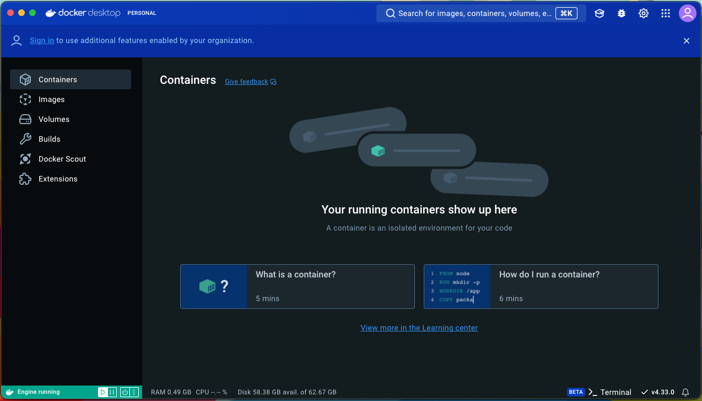Image resolution: width=702 pixels, height=401 pixels.
Task: Open the 'How do I run a container?' card
Action: pos(541,286)
